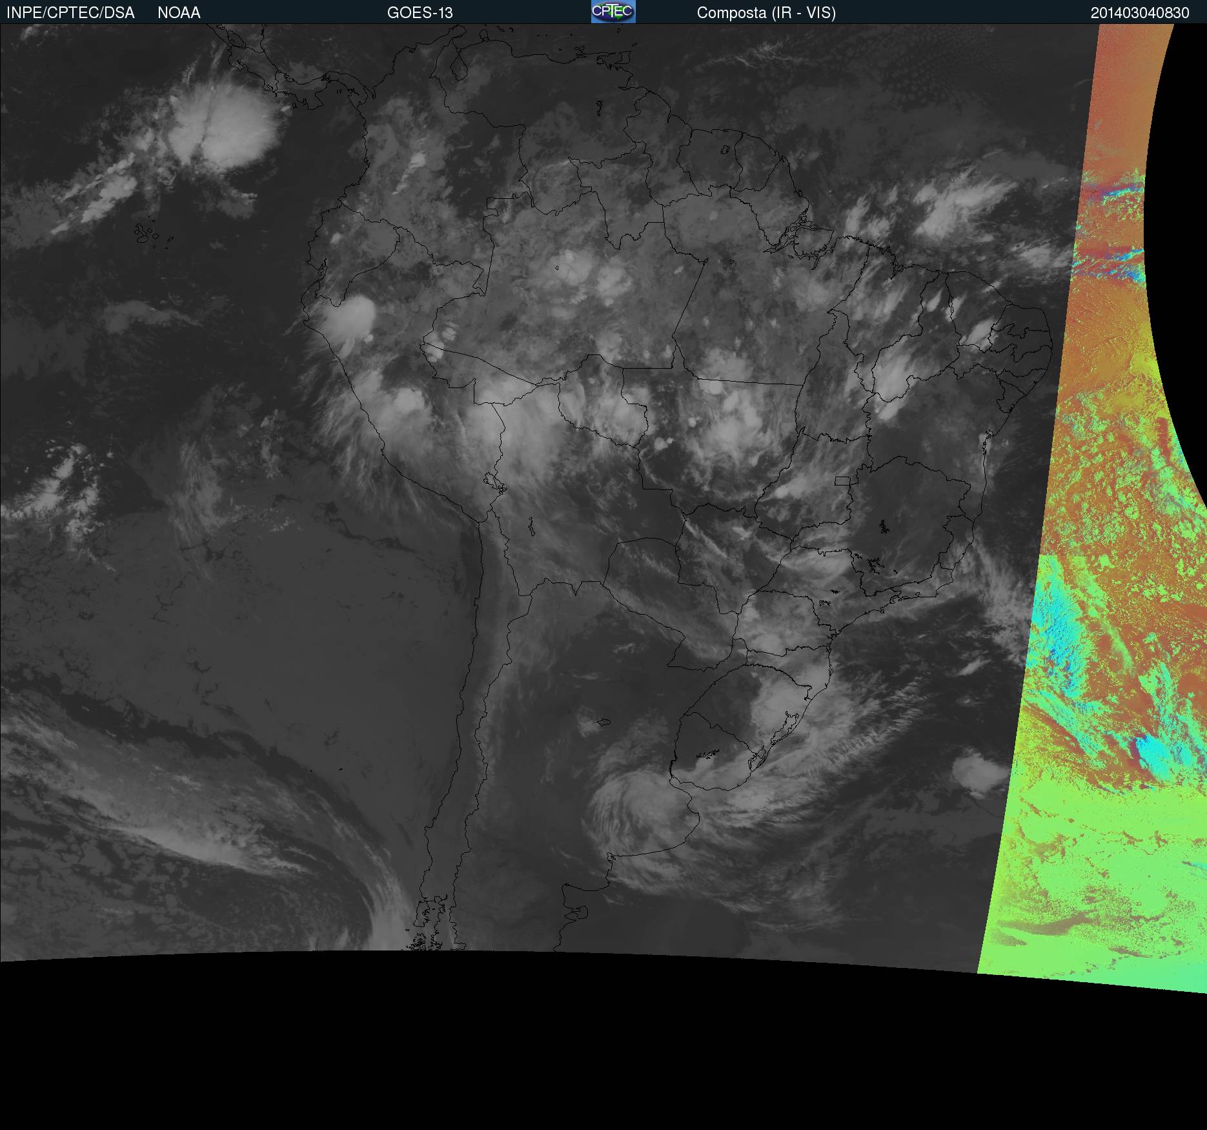
Task: Click the CPTEC logo in the header
Action: pyautogui.click(x=613, y=12)
